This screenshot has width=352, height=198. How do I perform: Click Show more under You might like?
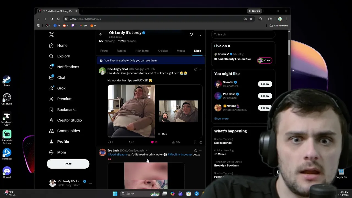[221, 119]
